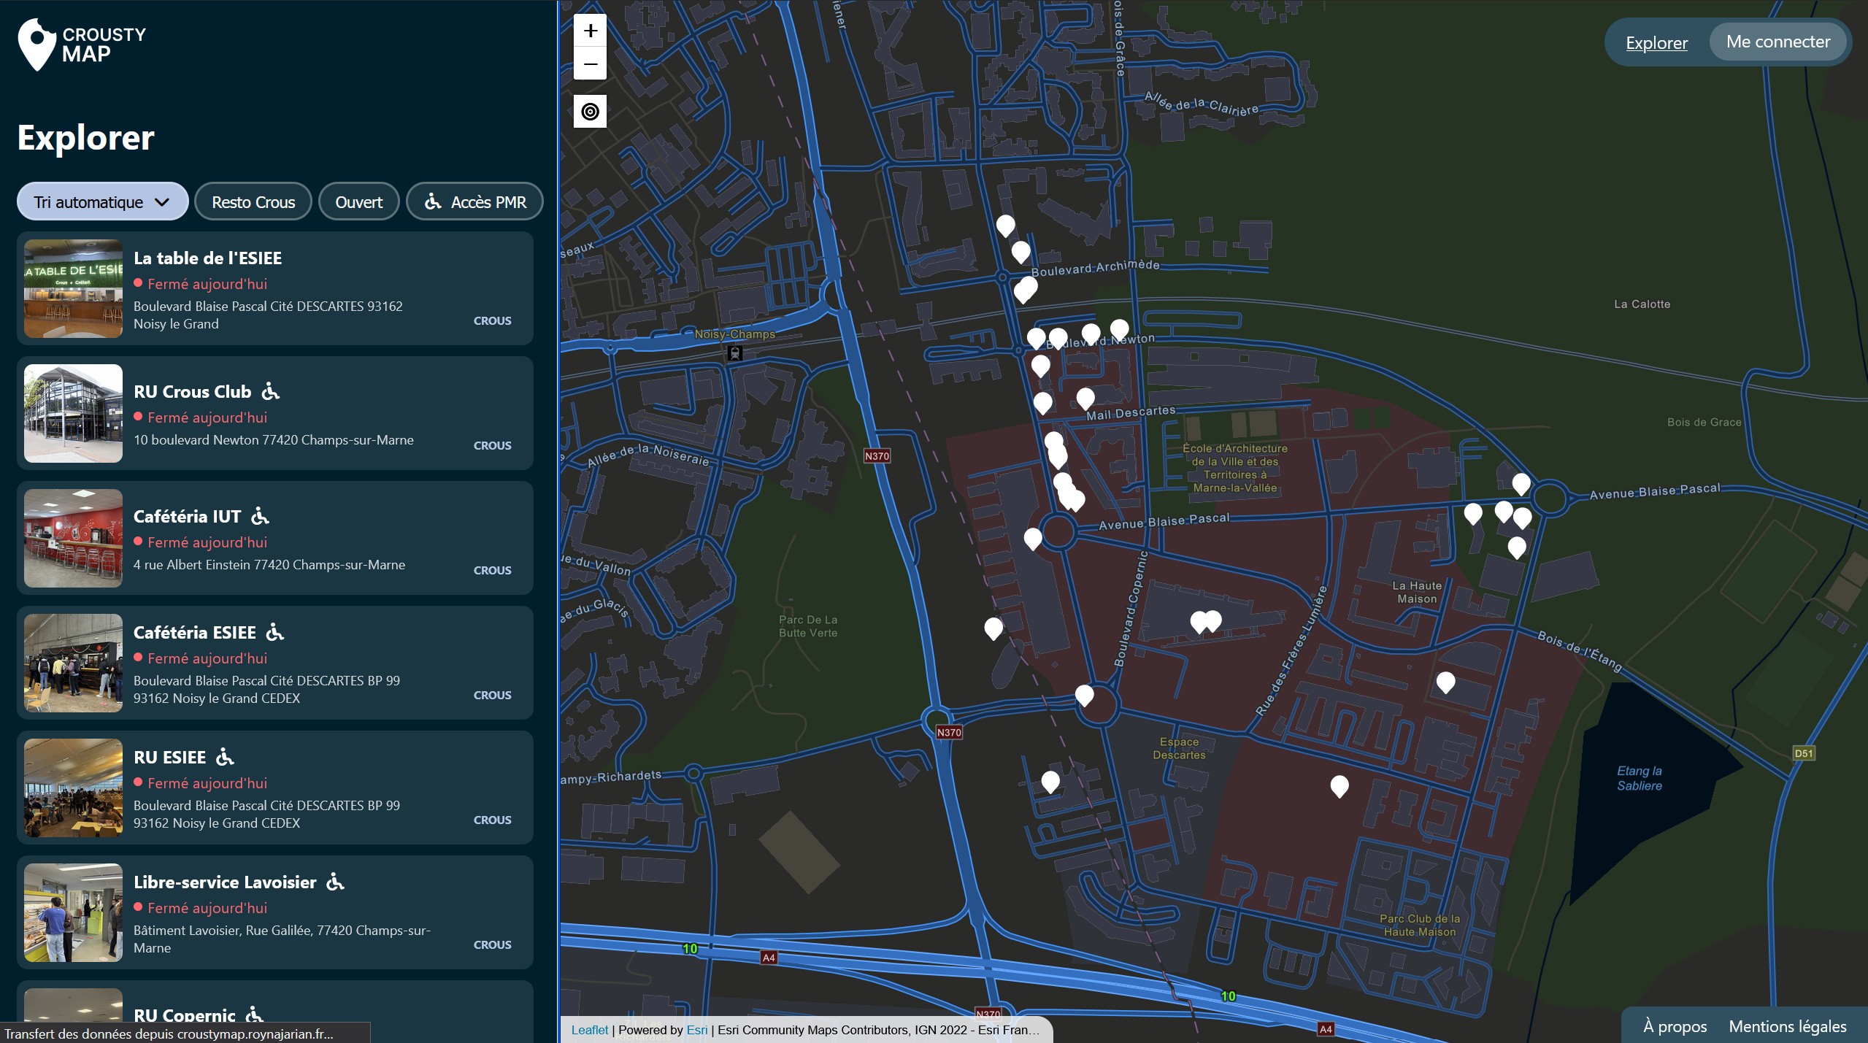
Task: Click the Noisy-Champs train station icon
Action: click(x=735, y=353)
